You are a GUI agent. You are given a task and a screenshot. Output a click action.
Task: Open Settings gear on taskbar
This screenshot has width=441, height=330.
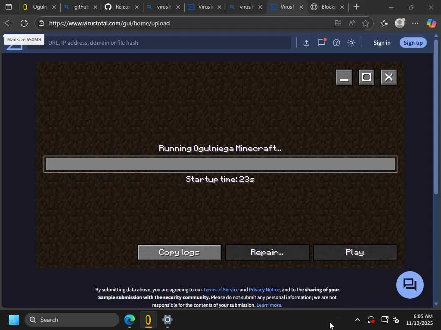coord(168,320)
